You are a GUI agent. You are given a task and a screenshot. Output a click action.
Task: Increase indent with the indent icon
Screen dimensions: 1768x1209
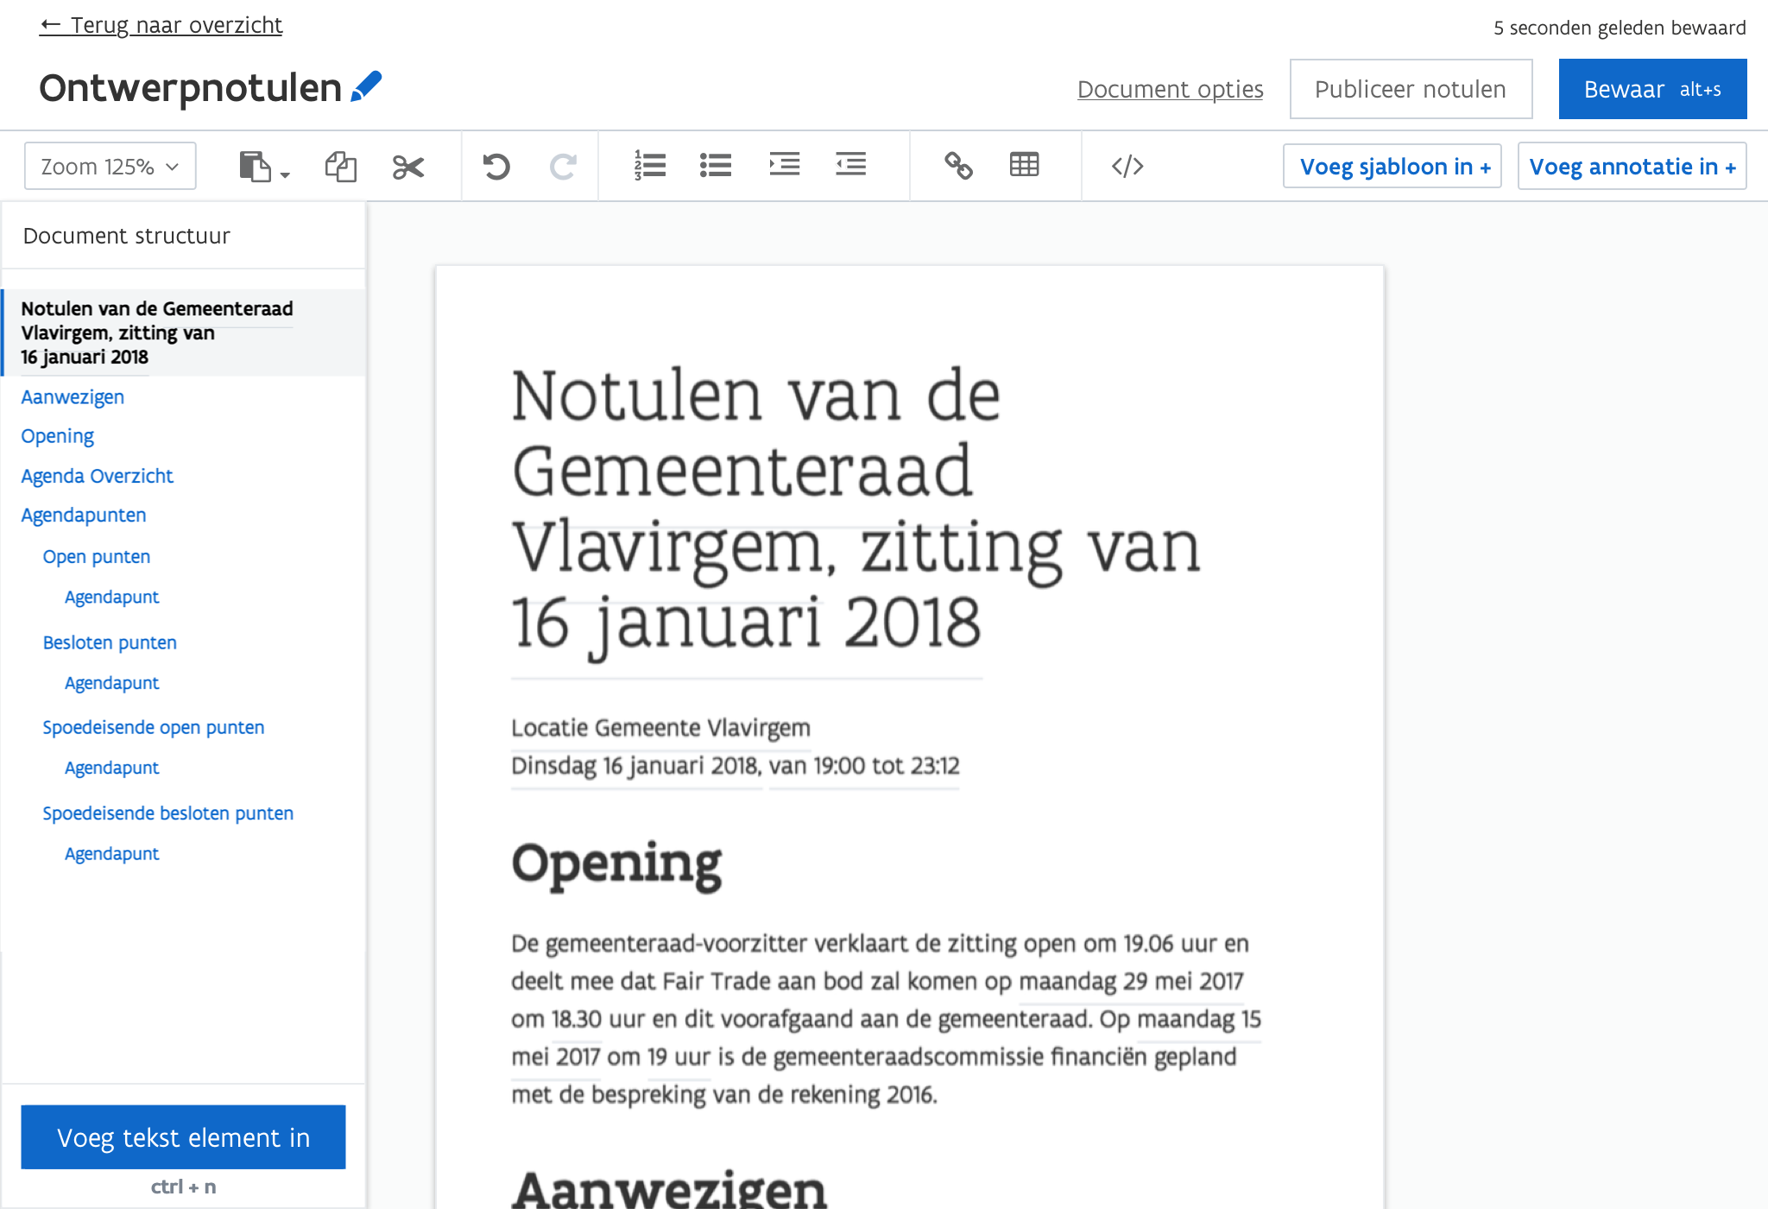click(x=784, y=164)
